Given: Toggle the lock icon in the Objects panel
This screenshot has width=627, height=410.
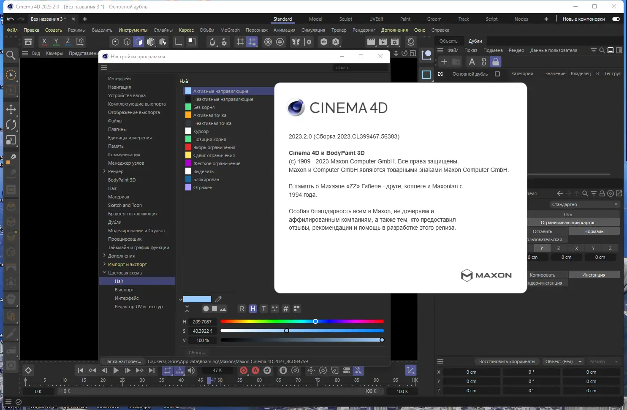Looking at the screenshot, I should coord(495,62).
